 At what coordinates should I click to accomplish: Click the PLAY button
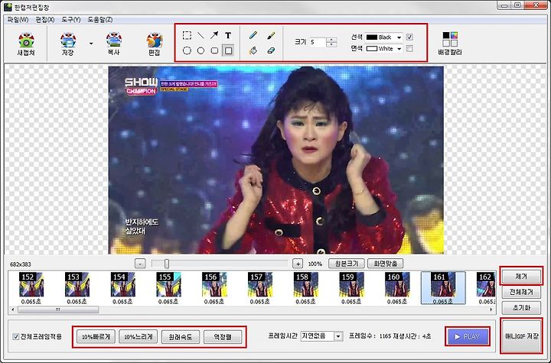(468, 337)
